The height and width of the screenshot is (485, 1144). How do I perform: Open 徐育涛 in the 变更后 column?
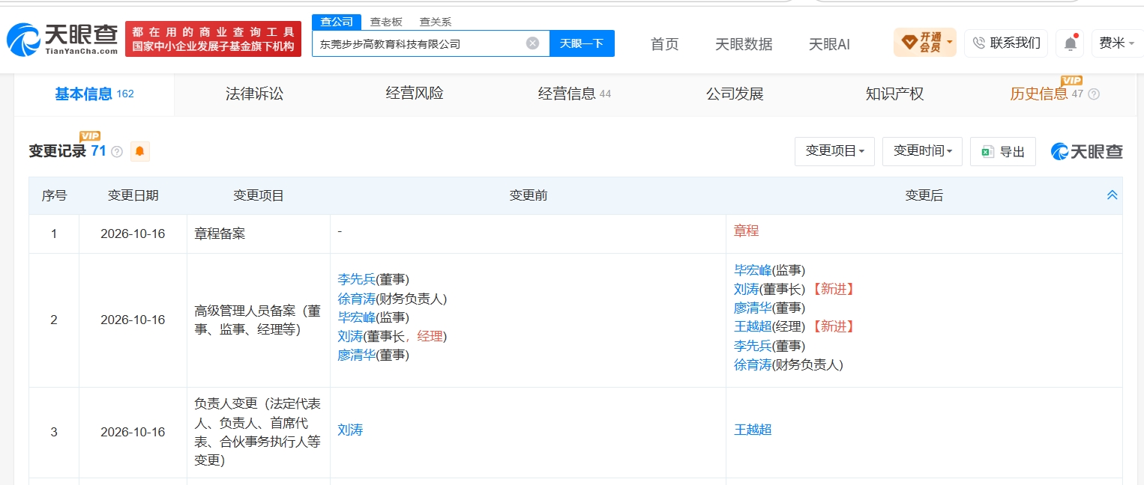753,364
